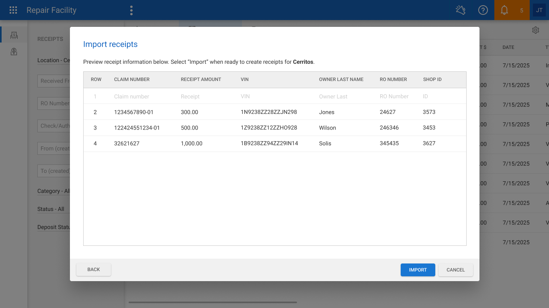The image size is (549, 308).
Task: Click the Received From filter field
Action: 53,81
